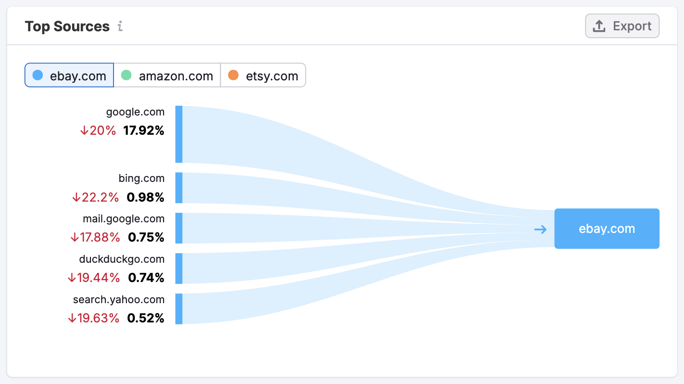Click the arrow icon before ebay.com node

point(541,229)
